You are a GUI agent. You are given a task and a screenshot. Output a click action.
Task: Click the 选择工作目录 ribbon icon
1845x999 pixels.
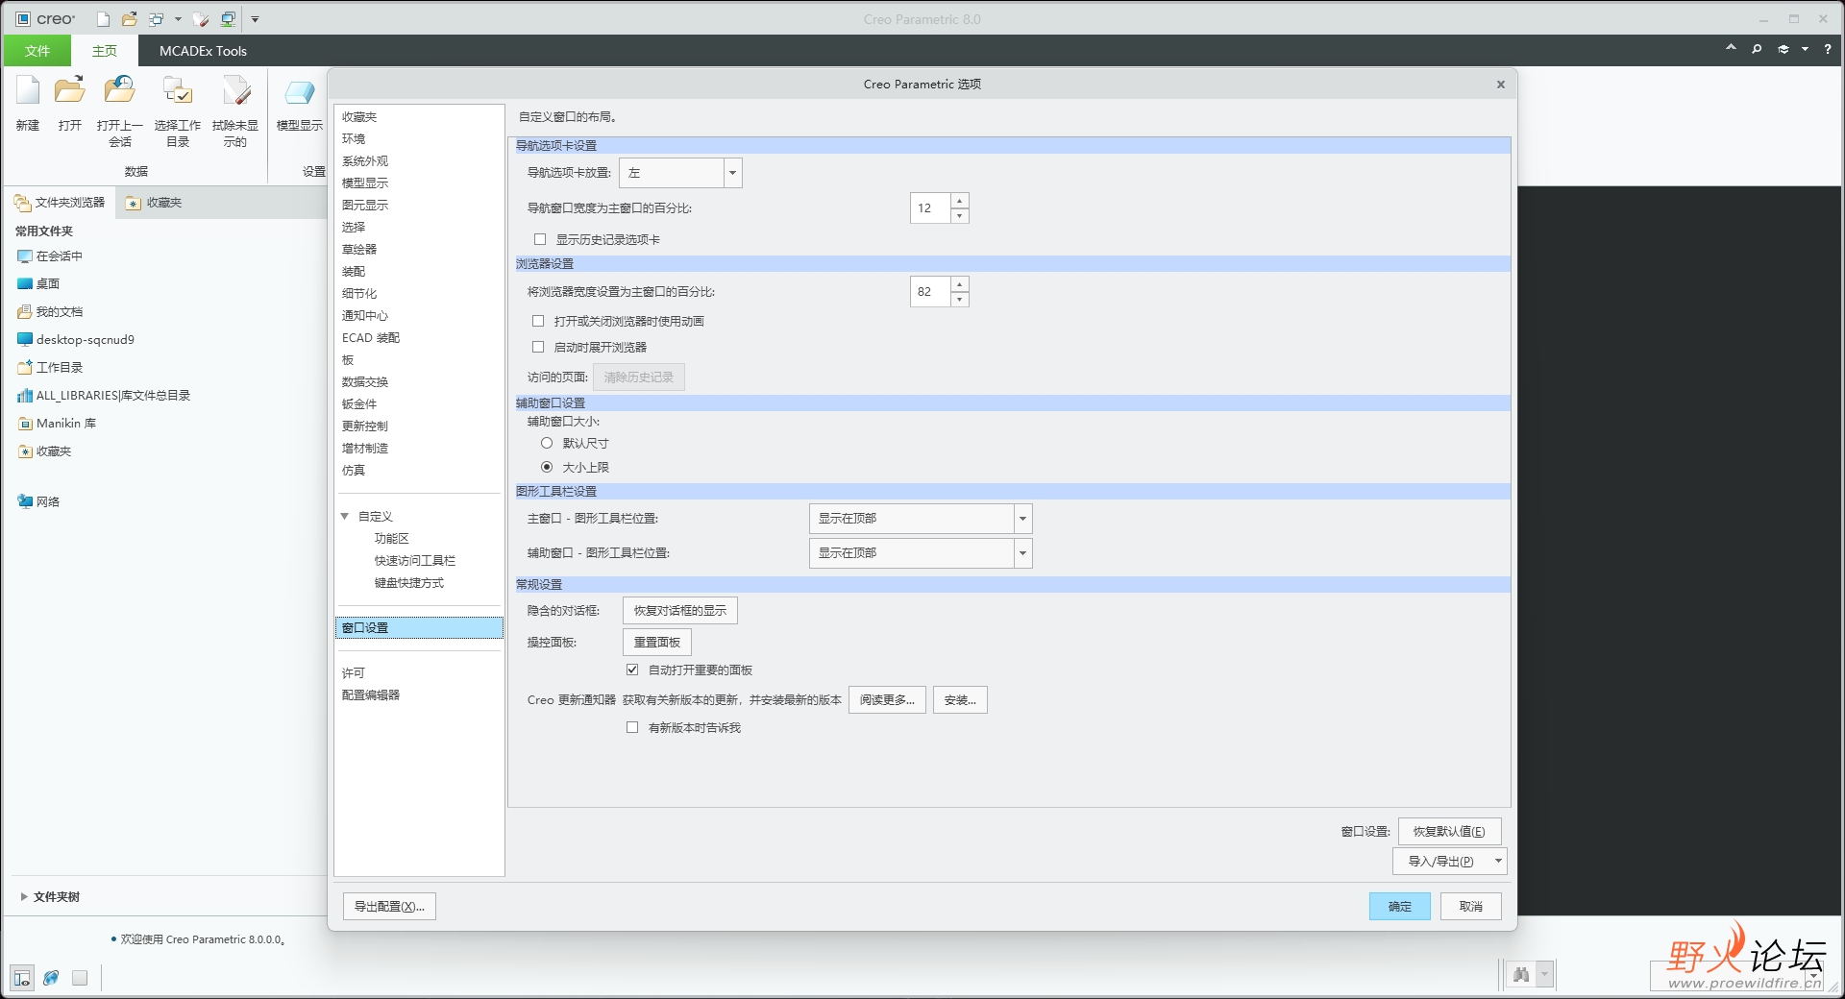[178, 91]
